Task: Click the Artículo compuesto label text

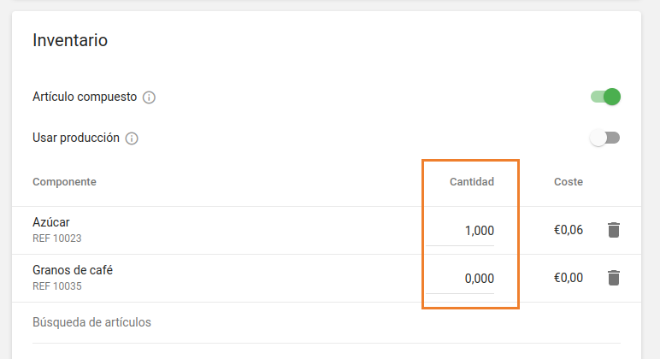Action: (85, 97)
